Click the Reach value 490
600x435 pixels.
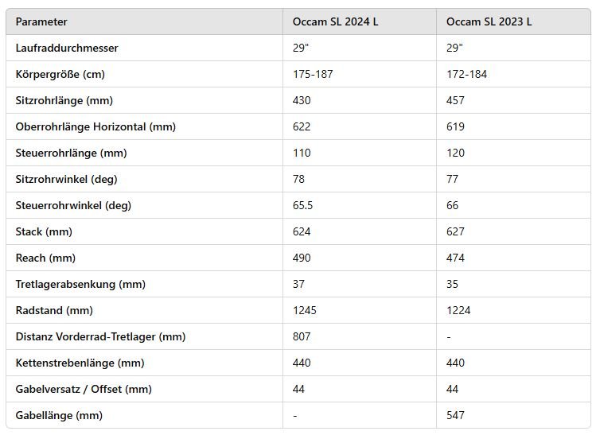click(302, 258)
